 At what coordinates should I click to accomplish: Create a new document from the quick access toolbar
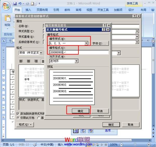[32, 4]
